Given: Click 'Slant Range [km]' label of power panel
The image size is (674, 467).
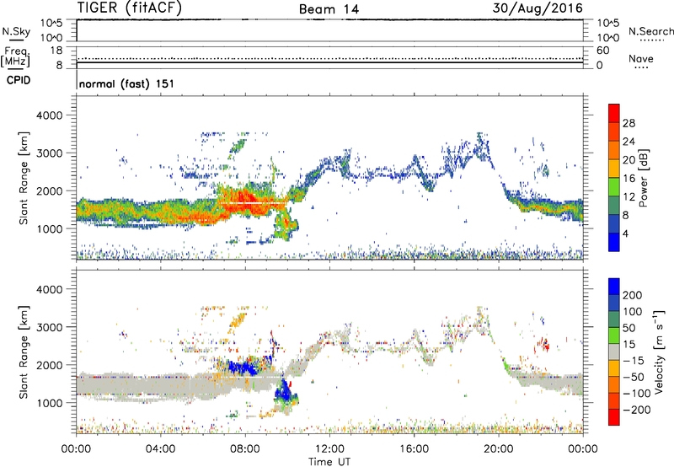Looking at the screenshot, I should [24, 178].
